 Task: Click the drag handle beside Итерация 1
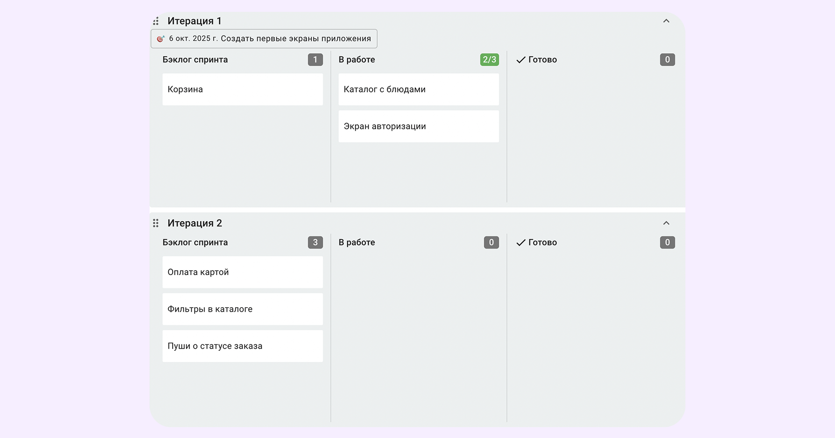click(x=155, y=21)
